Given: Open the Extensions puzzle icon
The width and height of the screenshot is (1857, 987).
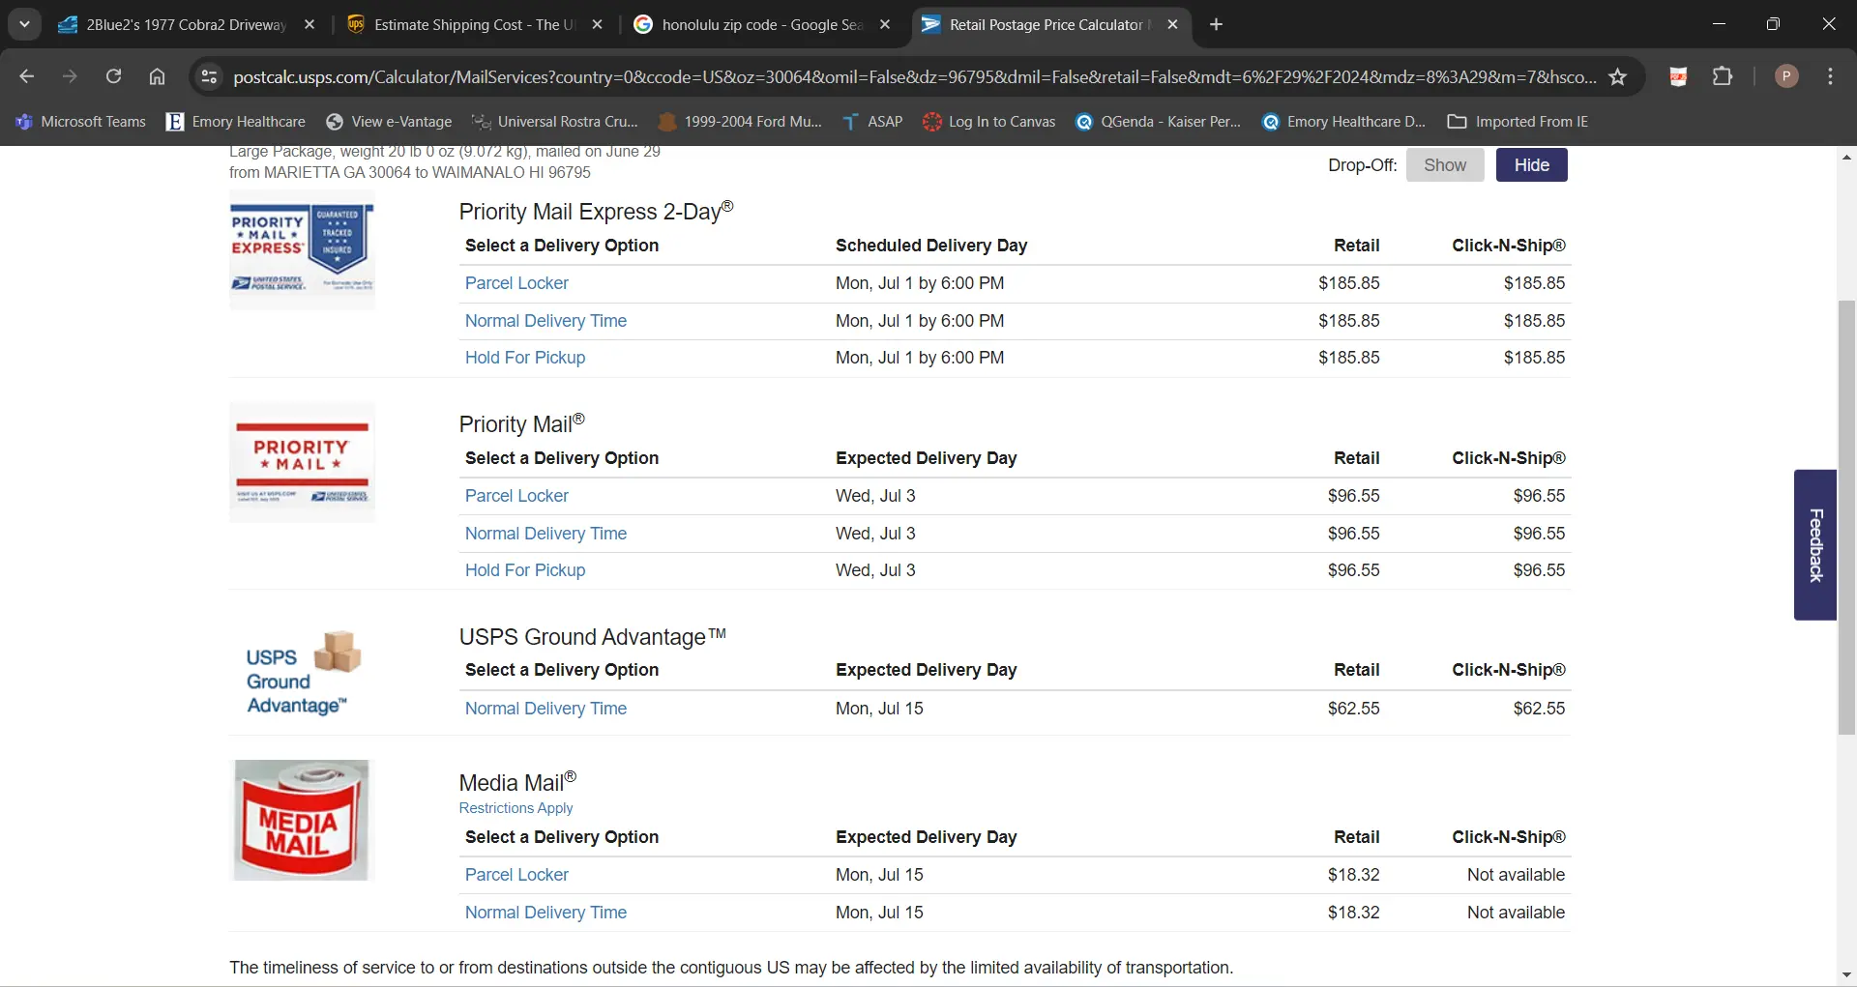Looking at the screenshot, I should [1723, 76].
